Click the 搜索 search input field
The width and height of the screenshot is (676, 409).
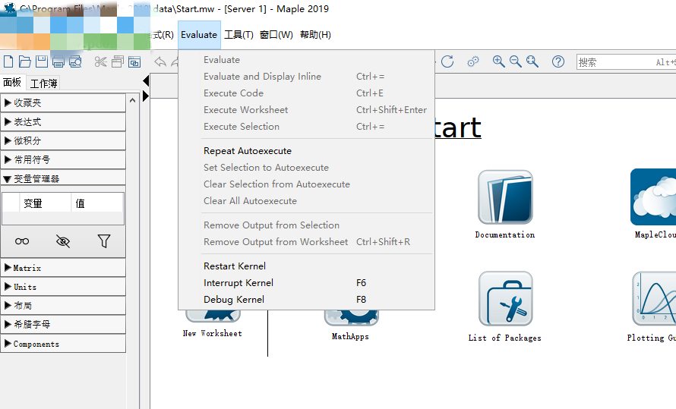[x=626, y=62]
